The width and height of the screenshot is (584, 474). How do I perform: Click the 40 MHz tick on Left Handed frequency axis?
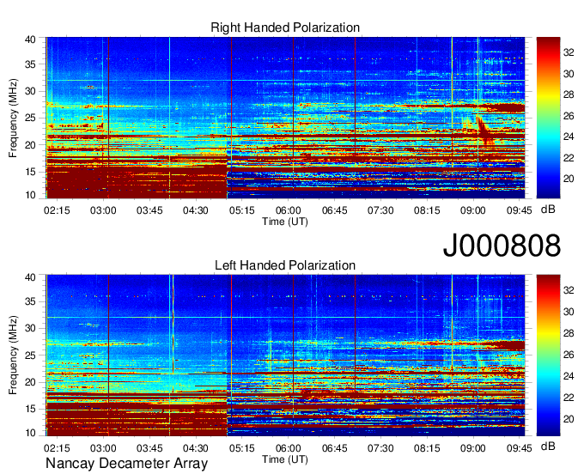31,277
